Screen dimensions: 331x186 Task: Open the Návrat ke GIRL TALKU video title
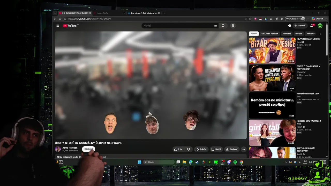point(309,122)
